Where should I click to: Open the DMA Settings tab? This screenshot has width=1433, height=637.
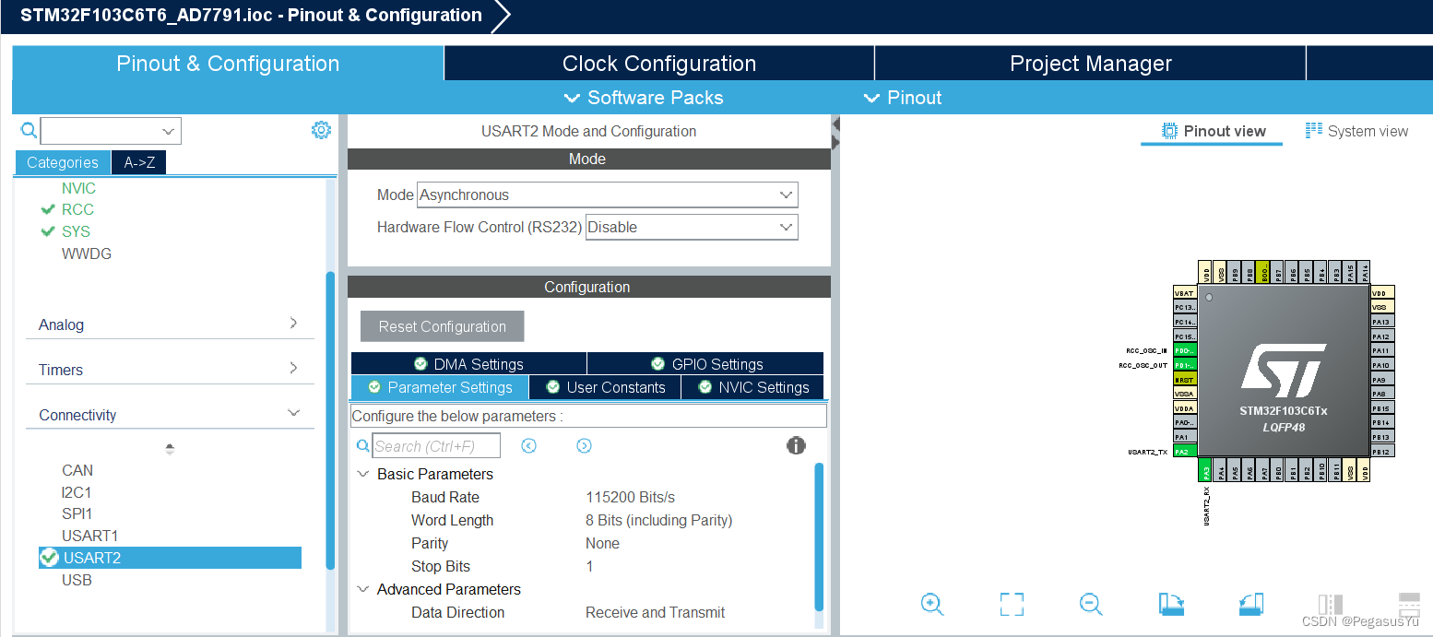(x=468, y=364)
